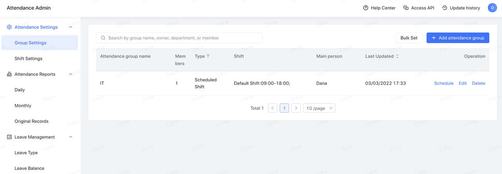
Task: Open the user avatar D
Action: click(x=492, y=8)
